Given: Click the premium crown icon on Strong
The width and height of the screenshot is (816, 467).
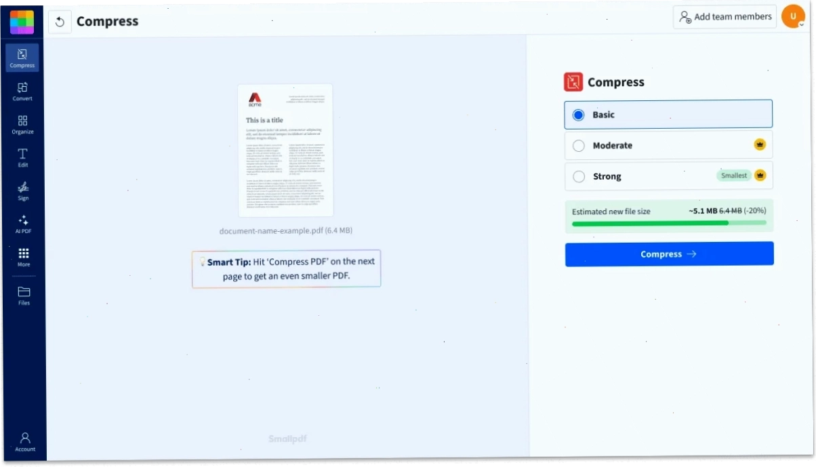Looking at the screenshot, I should pos(760,176).
